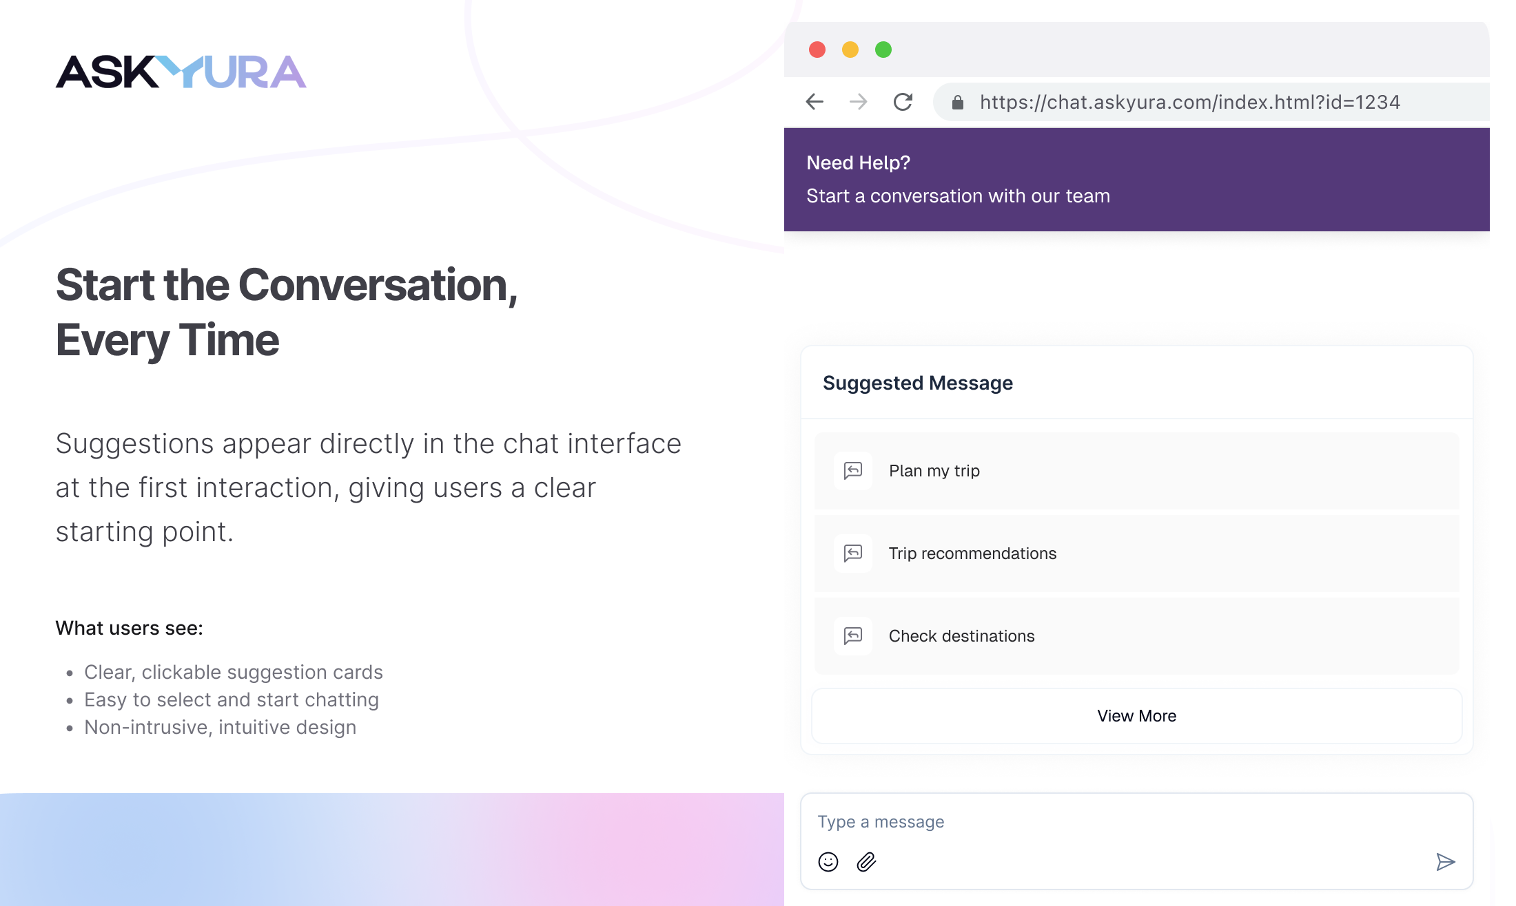Click the reply icon beside Plan my trip
1516x906 pixels.
click(852, 471)
